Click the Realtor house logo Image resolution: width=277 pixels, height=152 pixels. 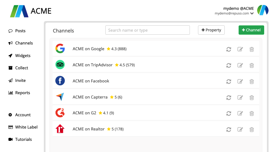click(x=60, y=129)
